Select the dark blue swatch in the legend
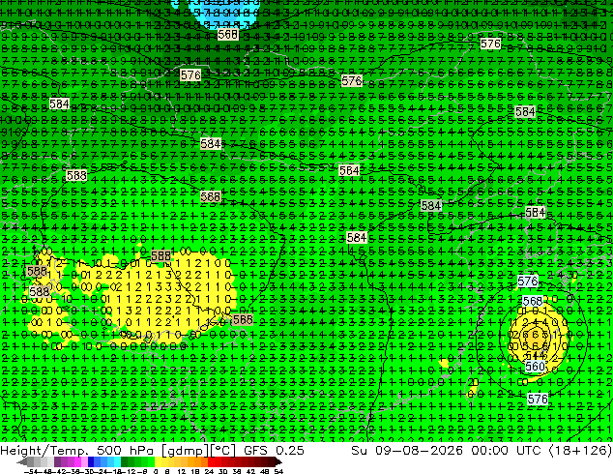 click(x=91, y=461)
